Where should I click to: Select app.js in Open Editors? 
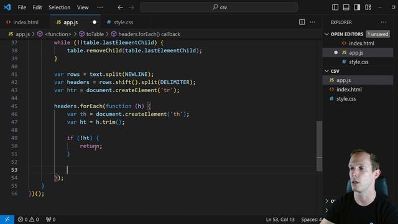point(356,53)
